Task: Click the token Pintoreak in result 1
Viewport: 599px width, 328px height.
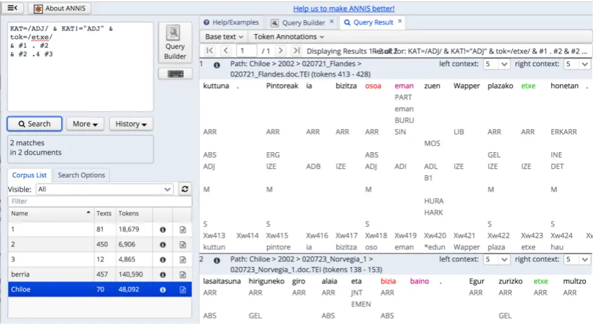Action: (282, 85)
